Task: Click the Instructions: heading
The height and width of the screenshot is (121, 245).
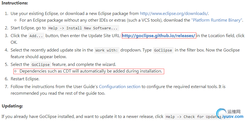Action: coord(15,3)
